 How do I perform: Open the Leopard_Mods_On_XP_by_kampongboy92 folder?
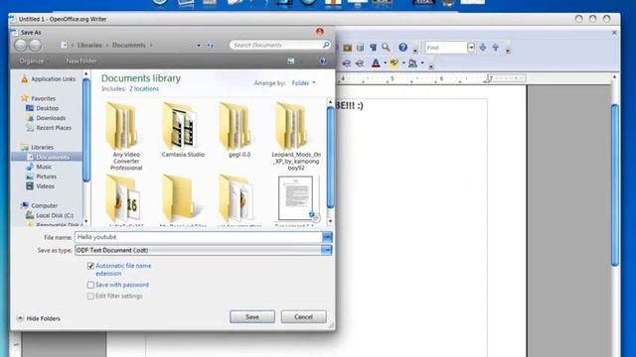(296, 137)
